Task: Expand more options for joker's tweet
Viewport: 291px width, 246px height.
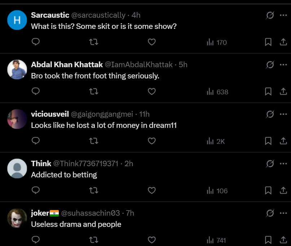Action: point(283,213)
